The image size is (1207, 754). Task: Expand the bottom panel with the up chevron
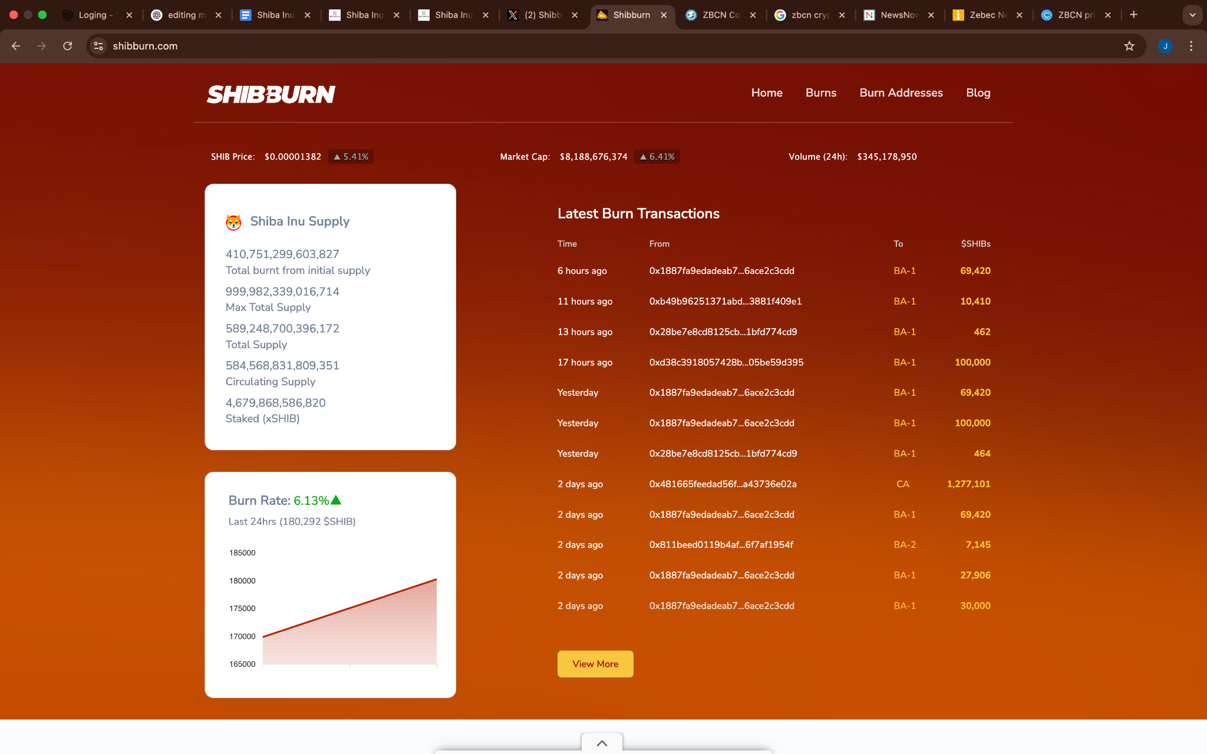[x=602, y=743]
